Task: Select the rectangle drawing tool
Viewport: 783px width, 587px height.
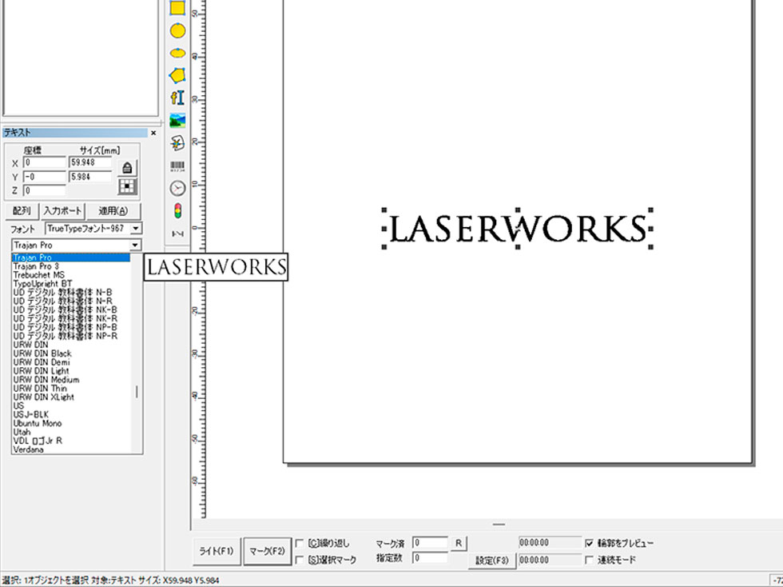Action: pyautogui.click(x=177, y=7)
